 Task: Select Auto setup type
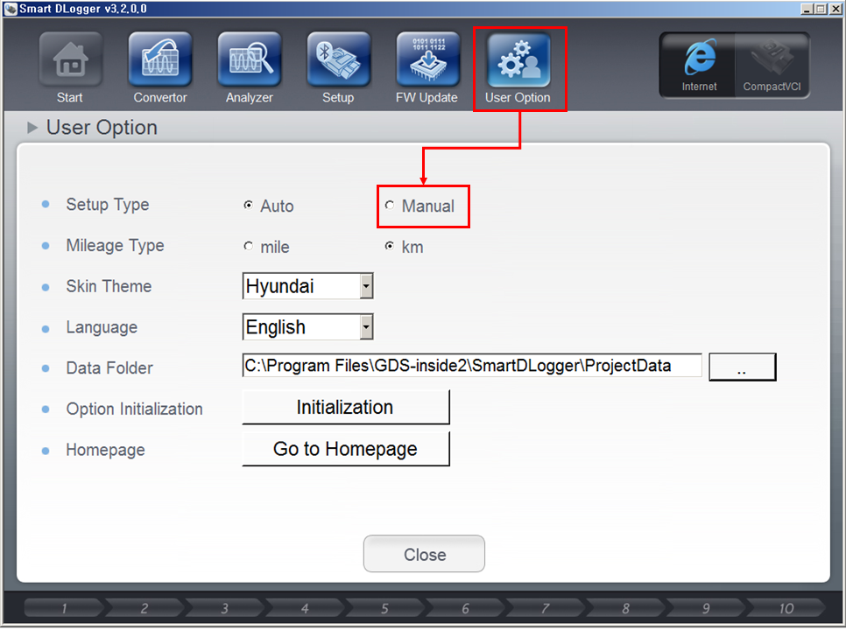click(x=248, y=206)
